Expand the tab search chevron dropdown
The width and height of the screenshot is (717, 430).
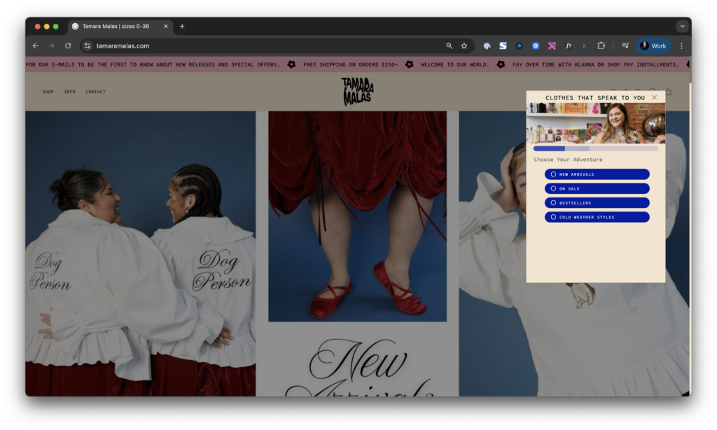point(682,26)
